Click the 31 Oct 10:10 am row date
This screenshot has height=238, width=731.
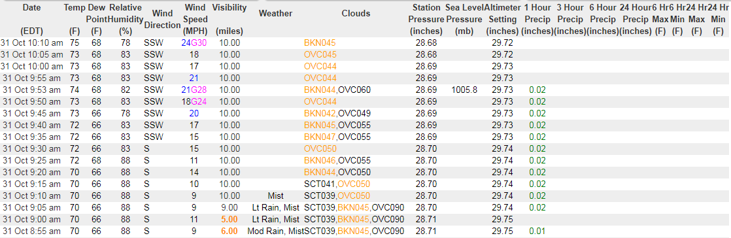click(31, 43)
